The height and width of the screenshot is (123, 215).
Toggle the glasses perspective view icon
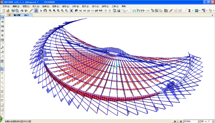tap(101, 10)
